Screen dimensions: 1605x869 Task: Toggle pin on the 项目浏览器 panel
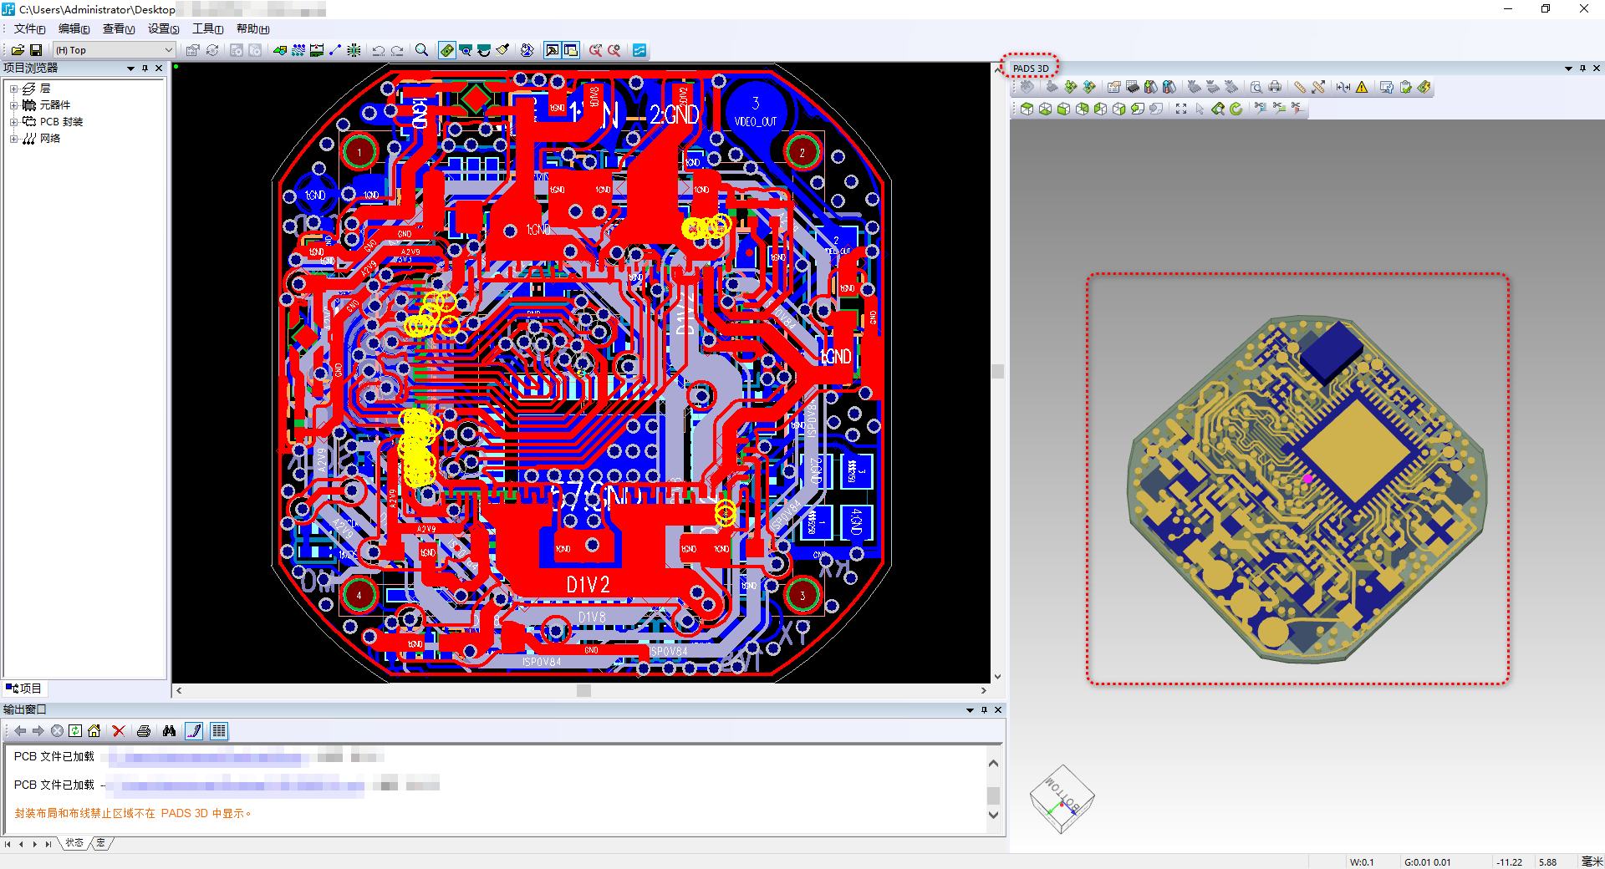tap(145, 69)
